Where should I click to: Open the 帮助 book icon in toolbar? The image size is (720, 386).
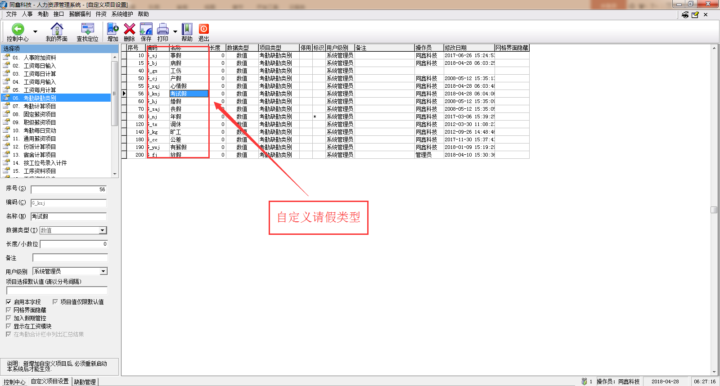(x=187, y=29)
